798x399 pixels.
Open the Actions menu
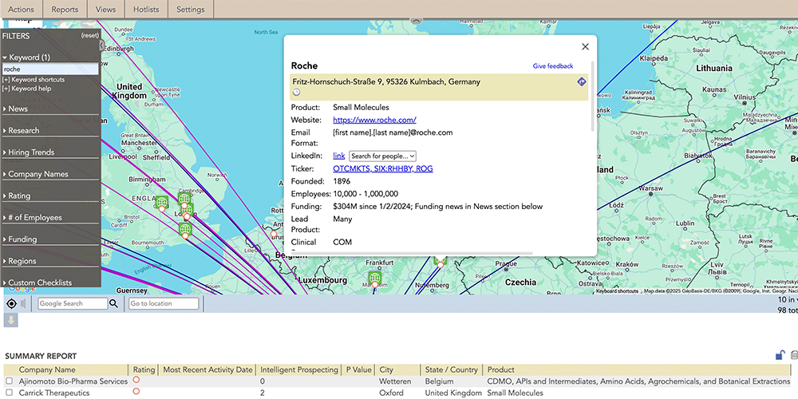22,9
